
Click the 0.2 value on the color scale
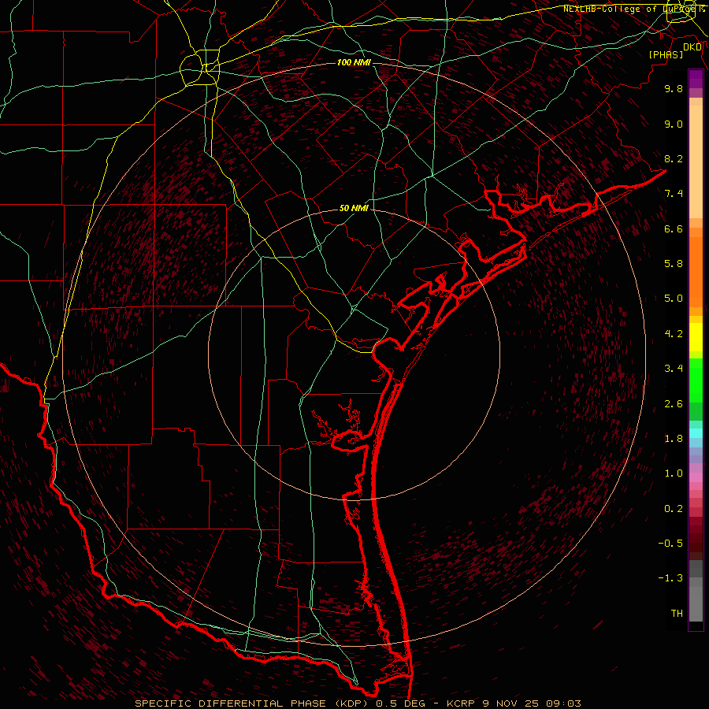point(674,509)
